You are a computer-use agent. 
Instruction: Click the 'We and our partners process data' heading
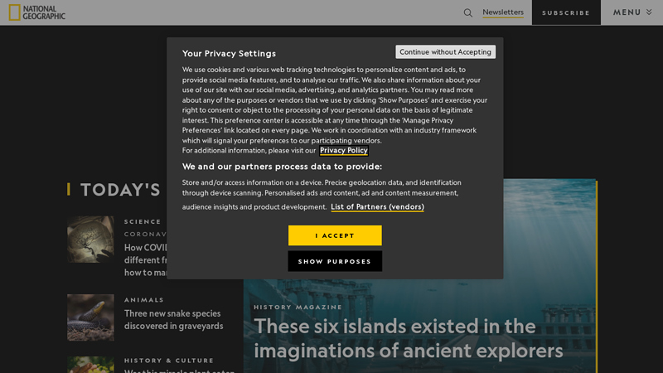(x=282, y=167)
